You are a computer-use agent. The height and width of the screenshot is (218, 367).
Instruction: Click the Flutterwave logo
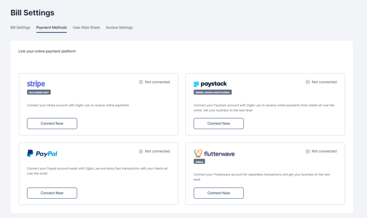(214, 153)
